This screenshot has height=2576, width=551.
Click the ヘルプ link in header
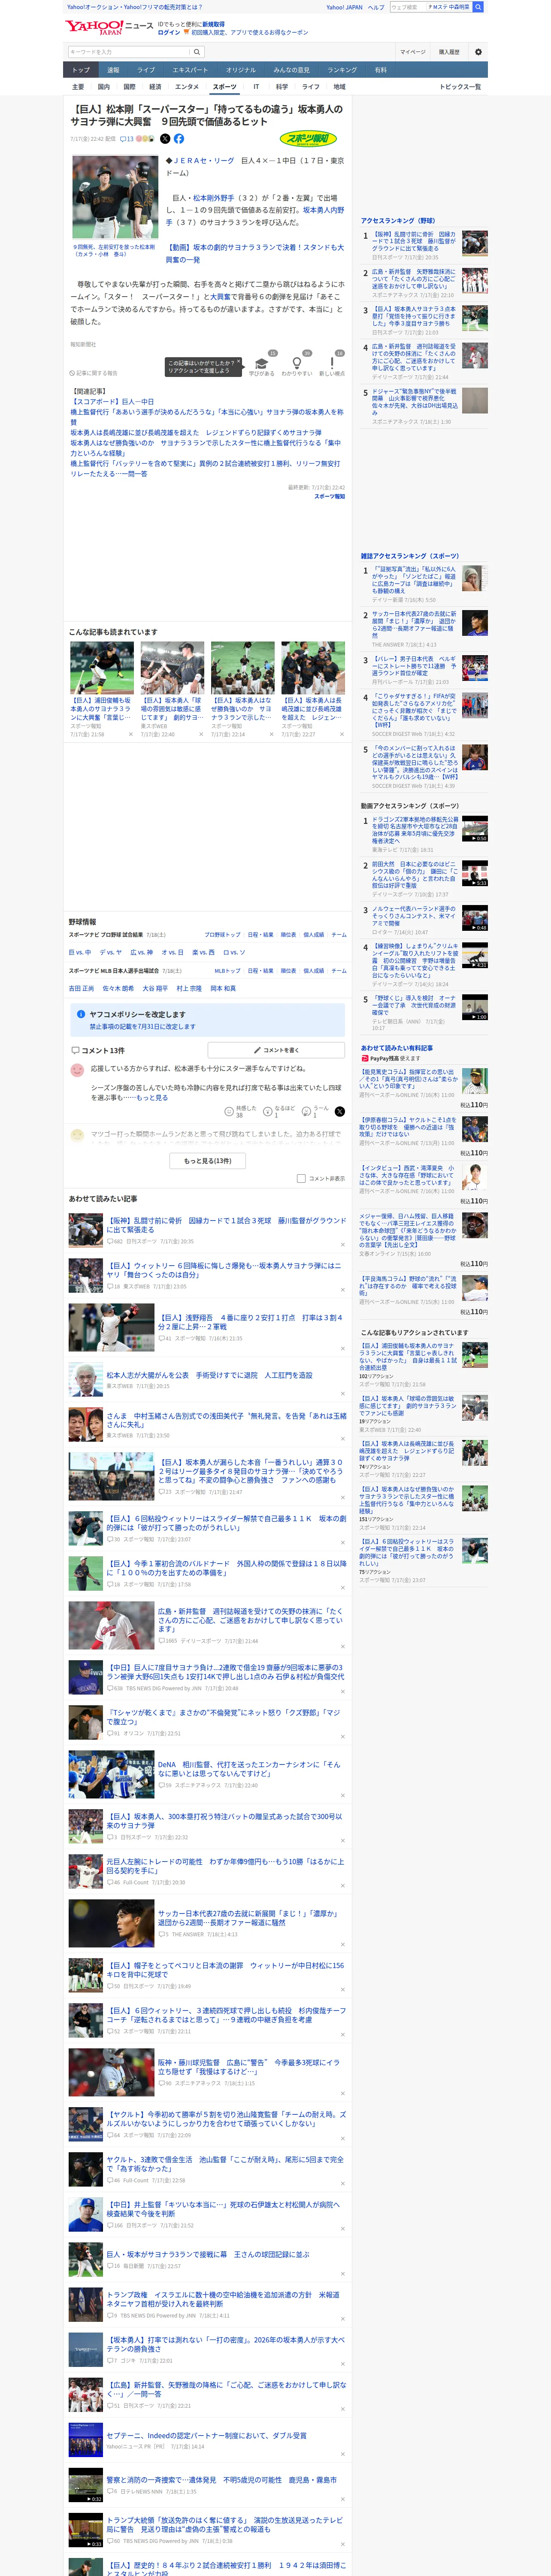point(376,7)
